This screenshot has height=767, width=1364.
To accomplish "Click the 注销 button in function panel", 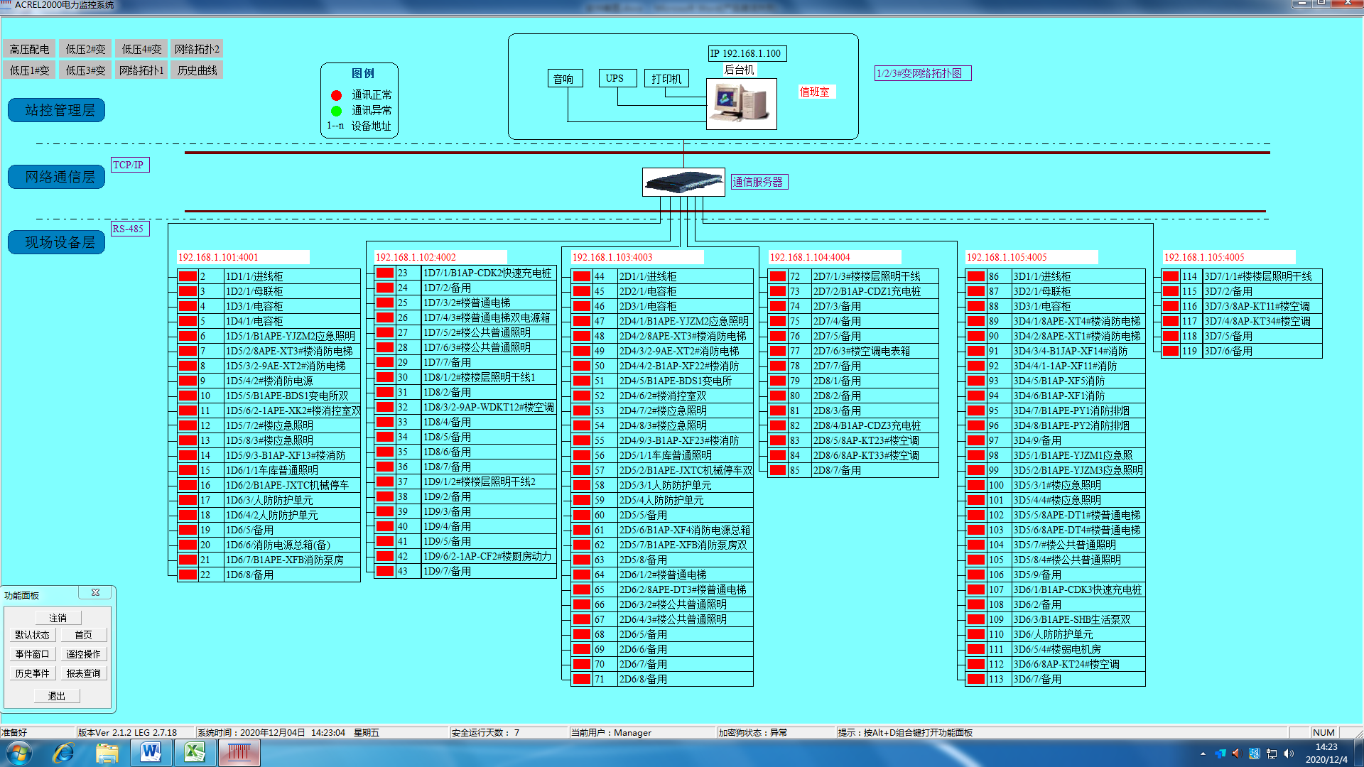I will click(x=58, y=618).
